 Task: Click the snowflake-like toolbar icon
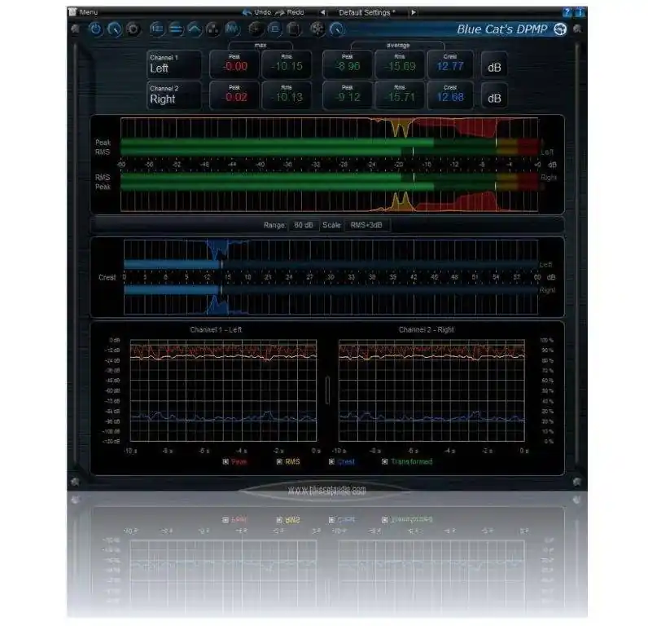pyautogui.click(x=317, y=29)
